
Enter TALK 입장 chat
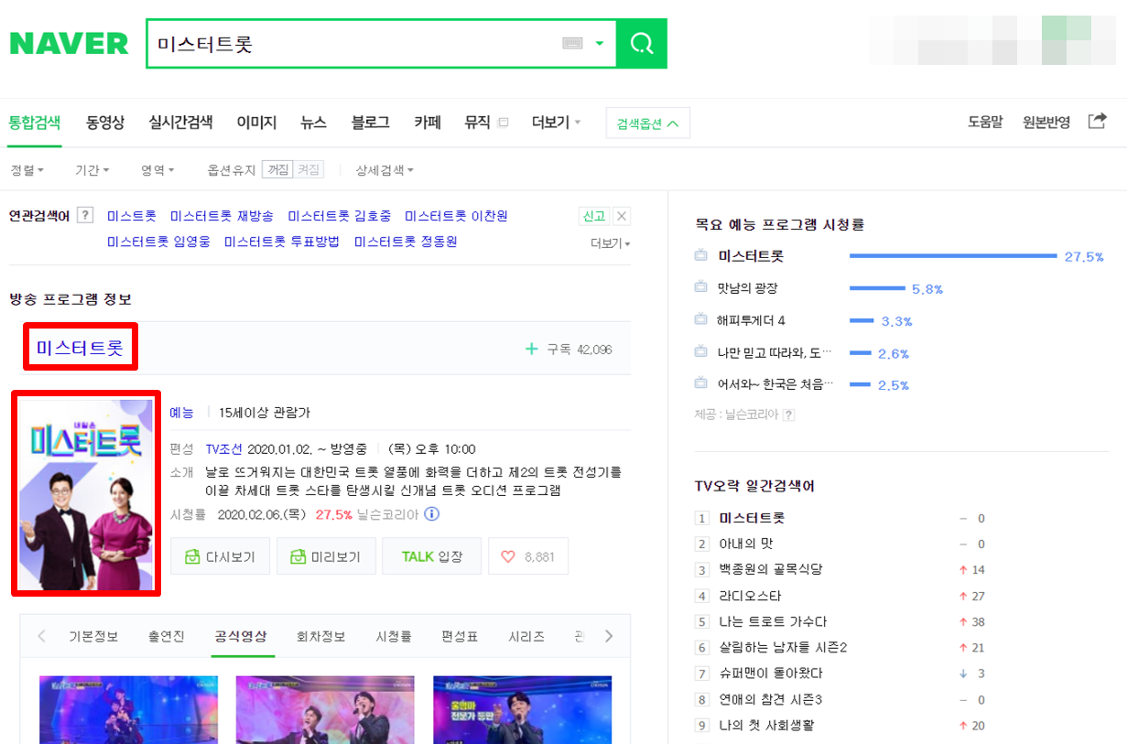(431, 556)
